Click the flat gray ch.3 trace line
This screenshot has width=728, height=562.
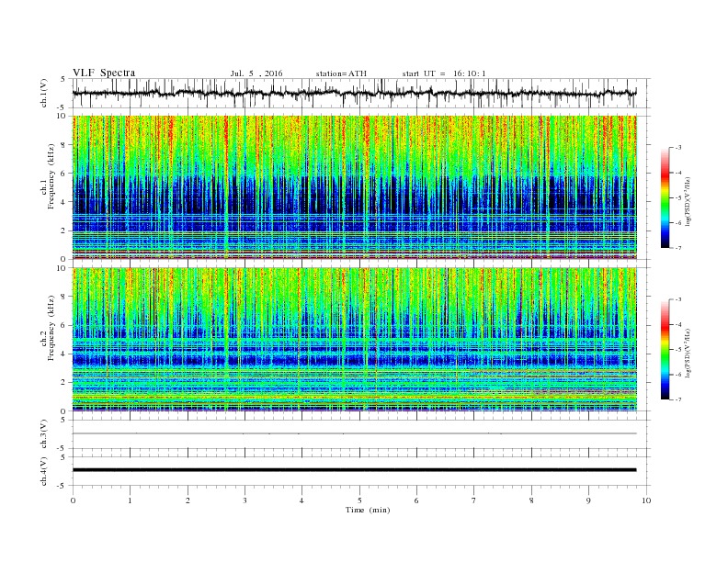click(x=354, y=433)
